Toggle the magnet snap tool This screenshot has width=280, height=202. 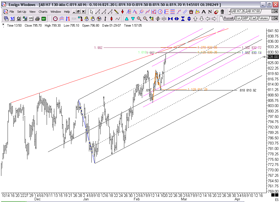point(216,12)
